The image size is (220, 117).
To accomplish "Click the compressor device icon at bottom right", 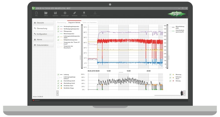I will [181, 93].
